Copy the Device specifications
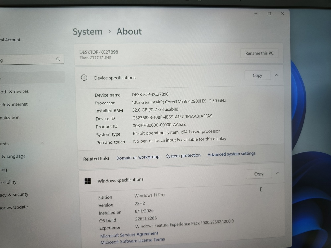Screen dimensions: 331x248 257,75
